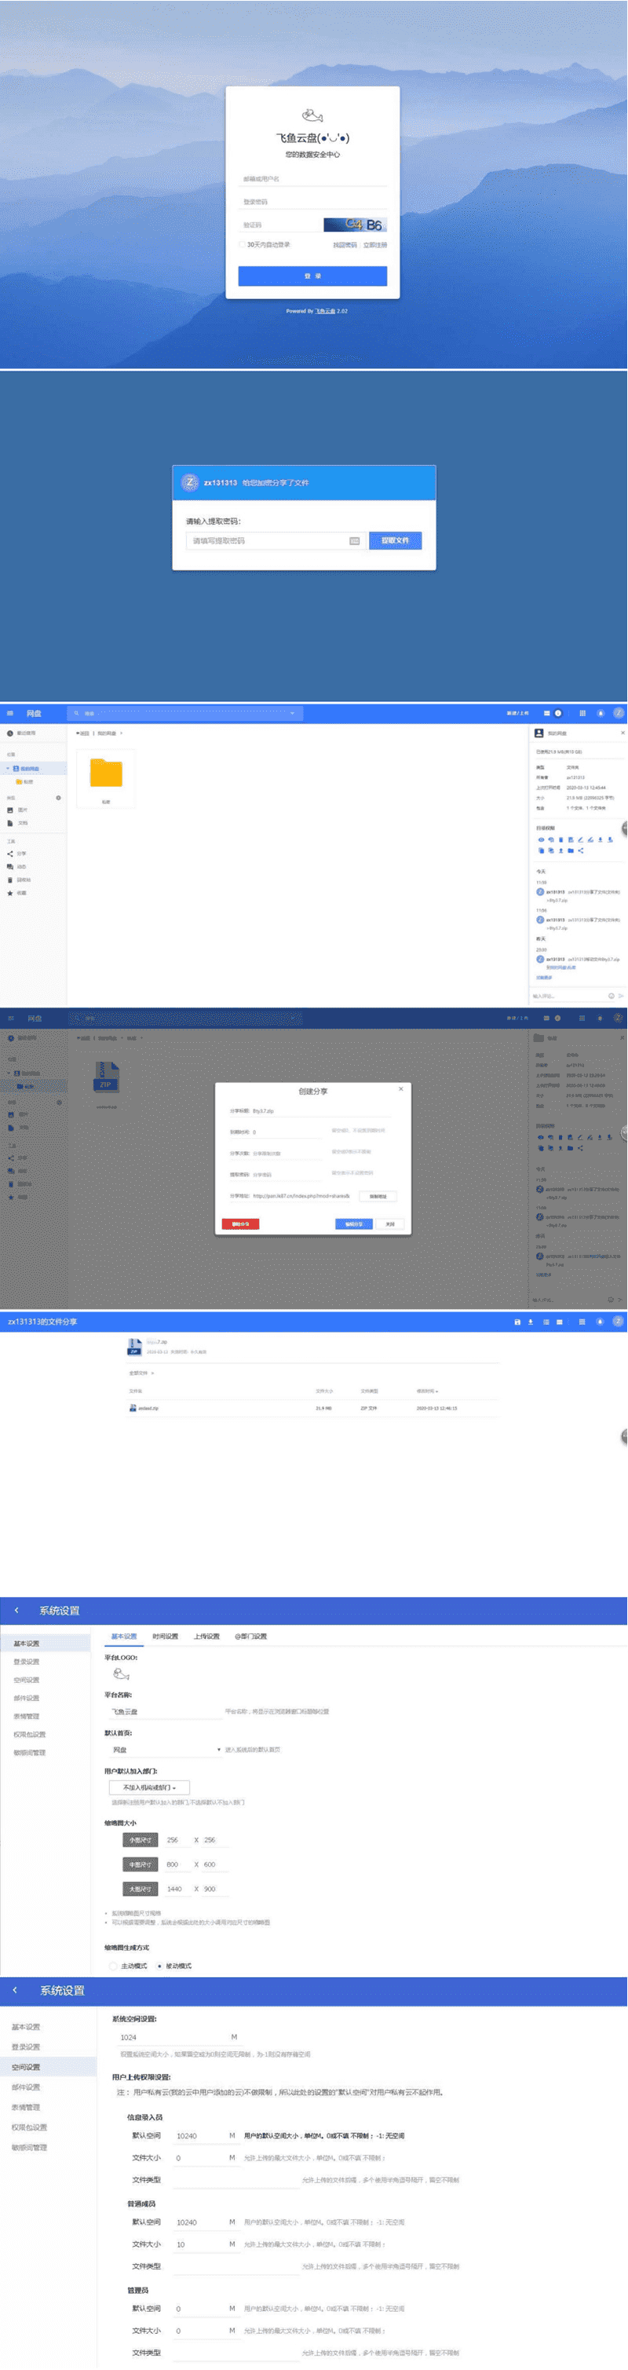The image size is (628, 2370).
Task: Open the apps grid icon in bright 网盘 header
Action: (582, 713)
